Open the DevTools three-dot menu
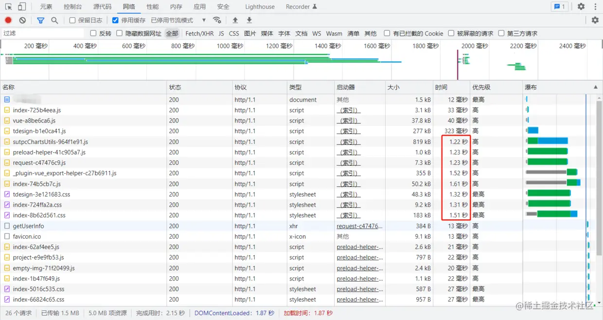This screenshot has height=320, width=603. pos(595,7)
